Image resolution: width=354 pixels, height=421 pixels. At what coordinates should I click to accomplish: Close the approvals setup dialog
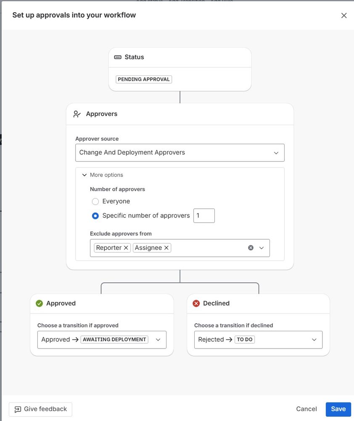pyautogui.click(x=343, y=16)
